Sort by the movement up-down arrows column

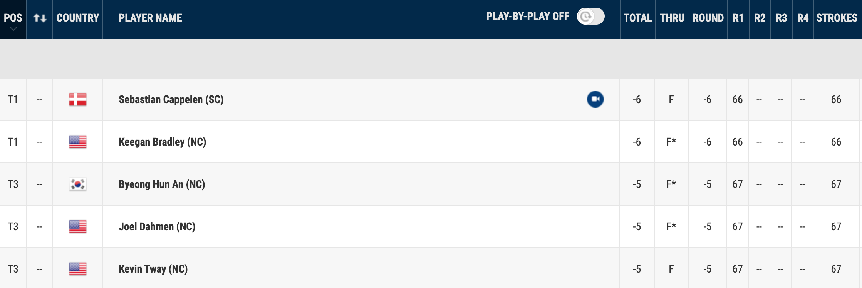(x=40, y=18)
